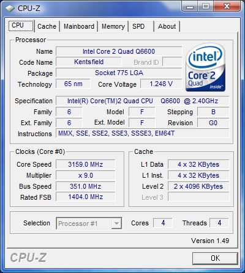The image size is (245, 273).
Task: Click the Core Speed value '3159.0 MHz'
Action: click(x=86, y=164)
